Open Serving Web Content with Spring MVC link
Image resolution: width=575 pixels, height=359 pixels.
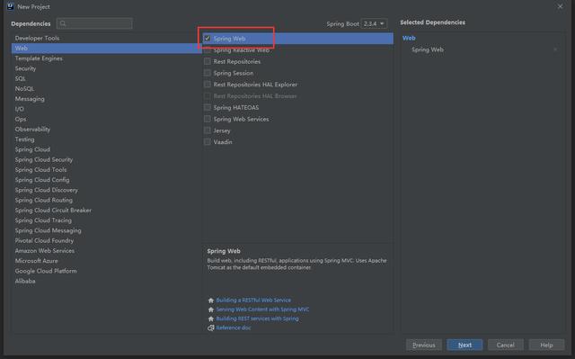point(262,310)
